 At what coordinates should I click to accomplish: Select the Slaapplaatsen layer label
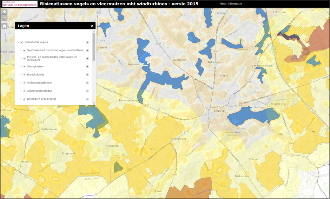click(x=35, y=66)
